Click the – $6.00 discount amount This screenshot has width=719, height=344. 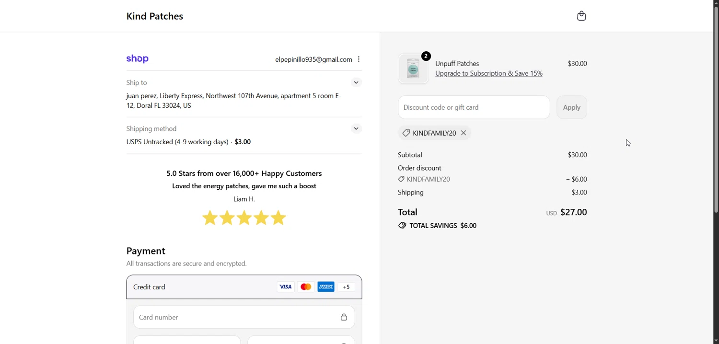click(577, 179)
